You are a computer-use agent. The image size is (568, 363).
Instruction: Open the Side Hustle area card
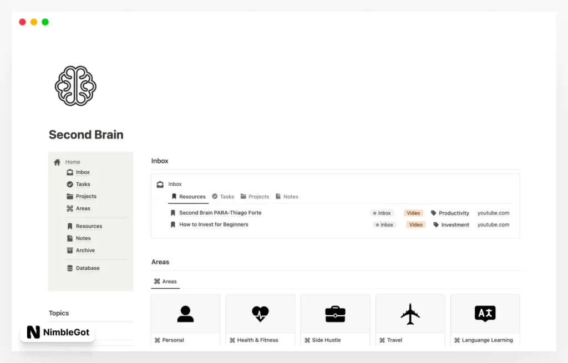[x=335, y=321]
